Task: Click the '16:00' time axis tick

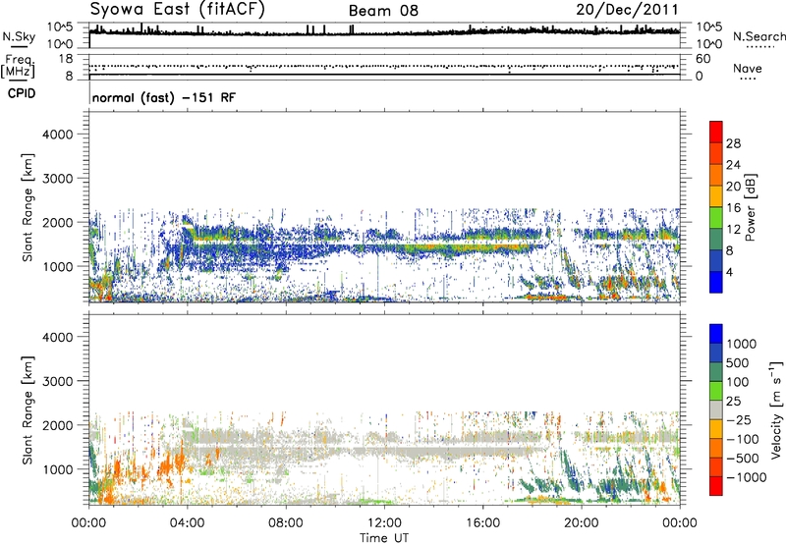Action: click(x=482, y=523)
